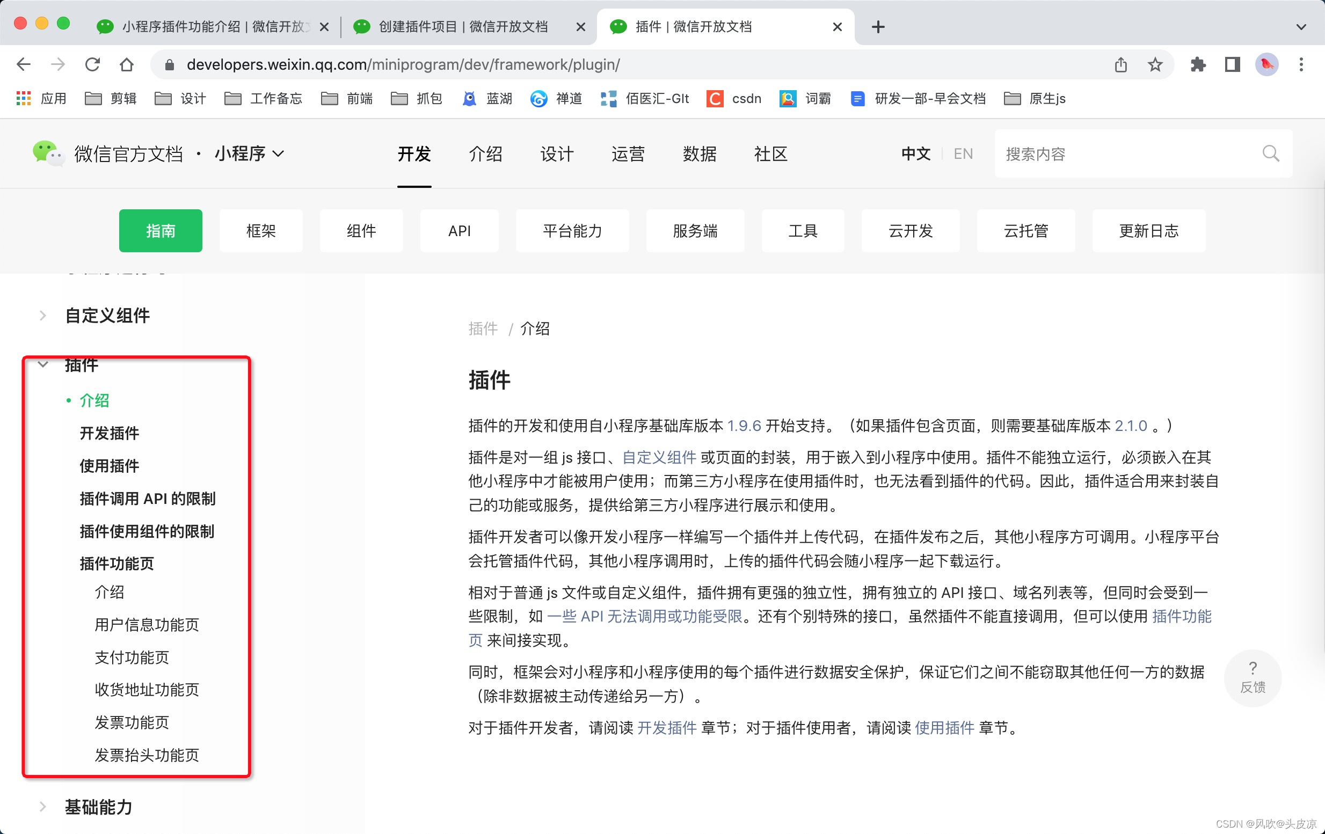Open the extensions puzzle icon

point(1198,64)
